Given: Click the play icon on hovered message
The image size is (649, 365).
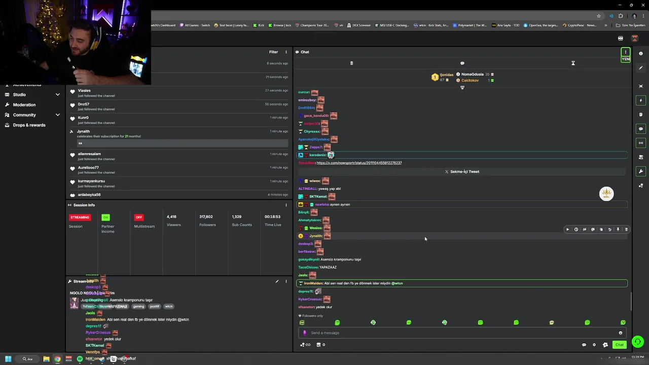Looking at the screenshot, I should click(567, 230).
